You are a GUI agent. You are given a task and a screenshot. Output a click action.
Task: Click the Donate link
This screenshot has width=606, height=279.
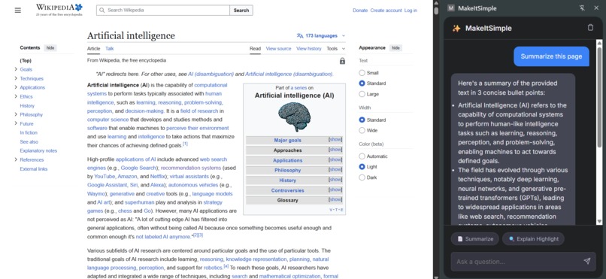pyautogui.click(x=360, y=11)
